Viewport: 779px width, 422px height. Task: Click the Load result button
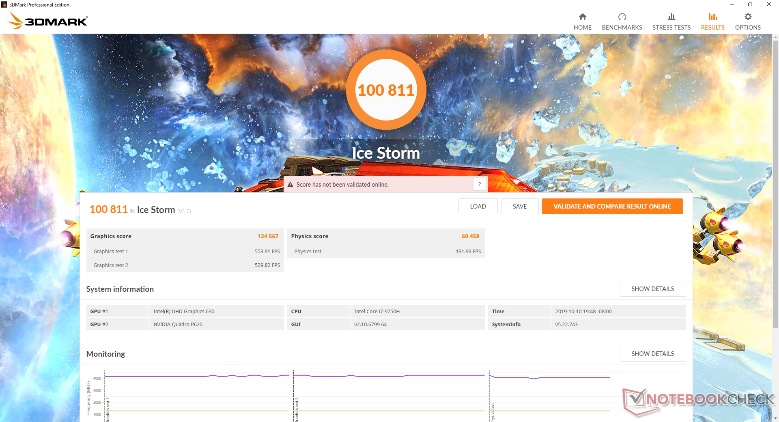478,207
